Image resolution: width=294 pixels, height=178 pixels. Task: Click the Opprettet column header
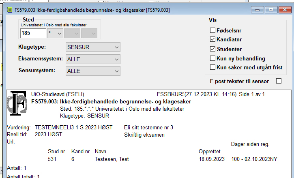tap(209, 151)
